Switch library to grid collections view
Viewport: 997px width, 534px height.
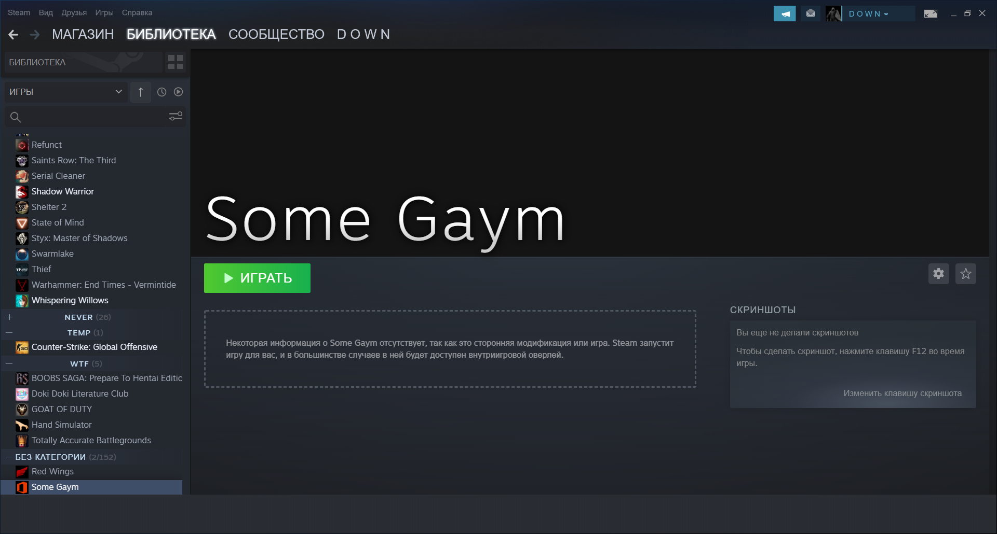(176, 62)
